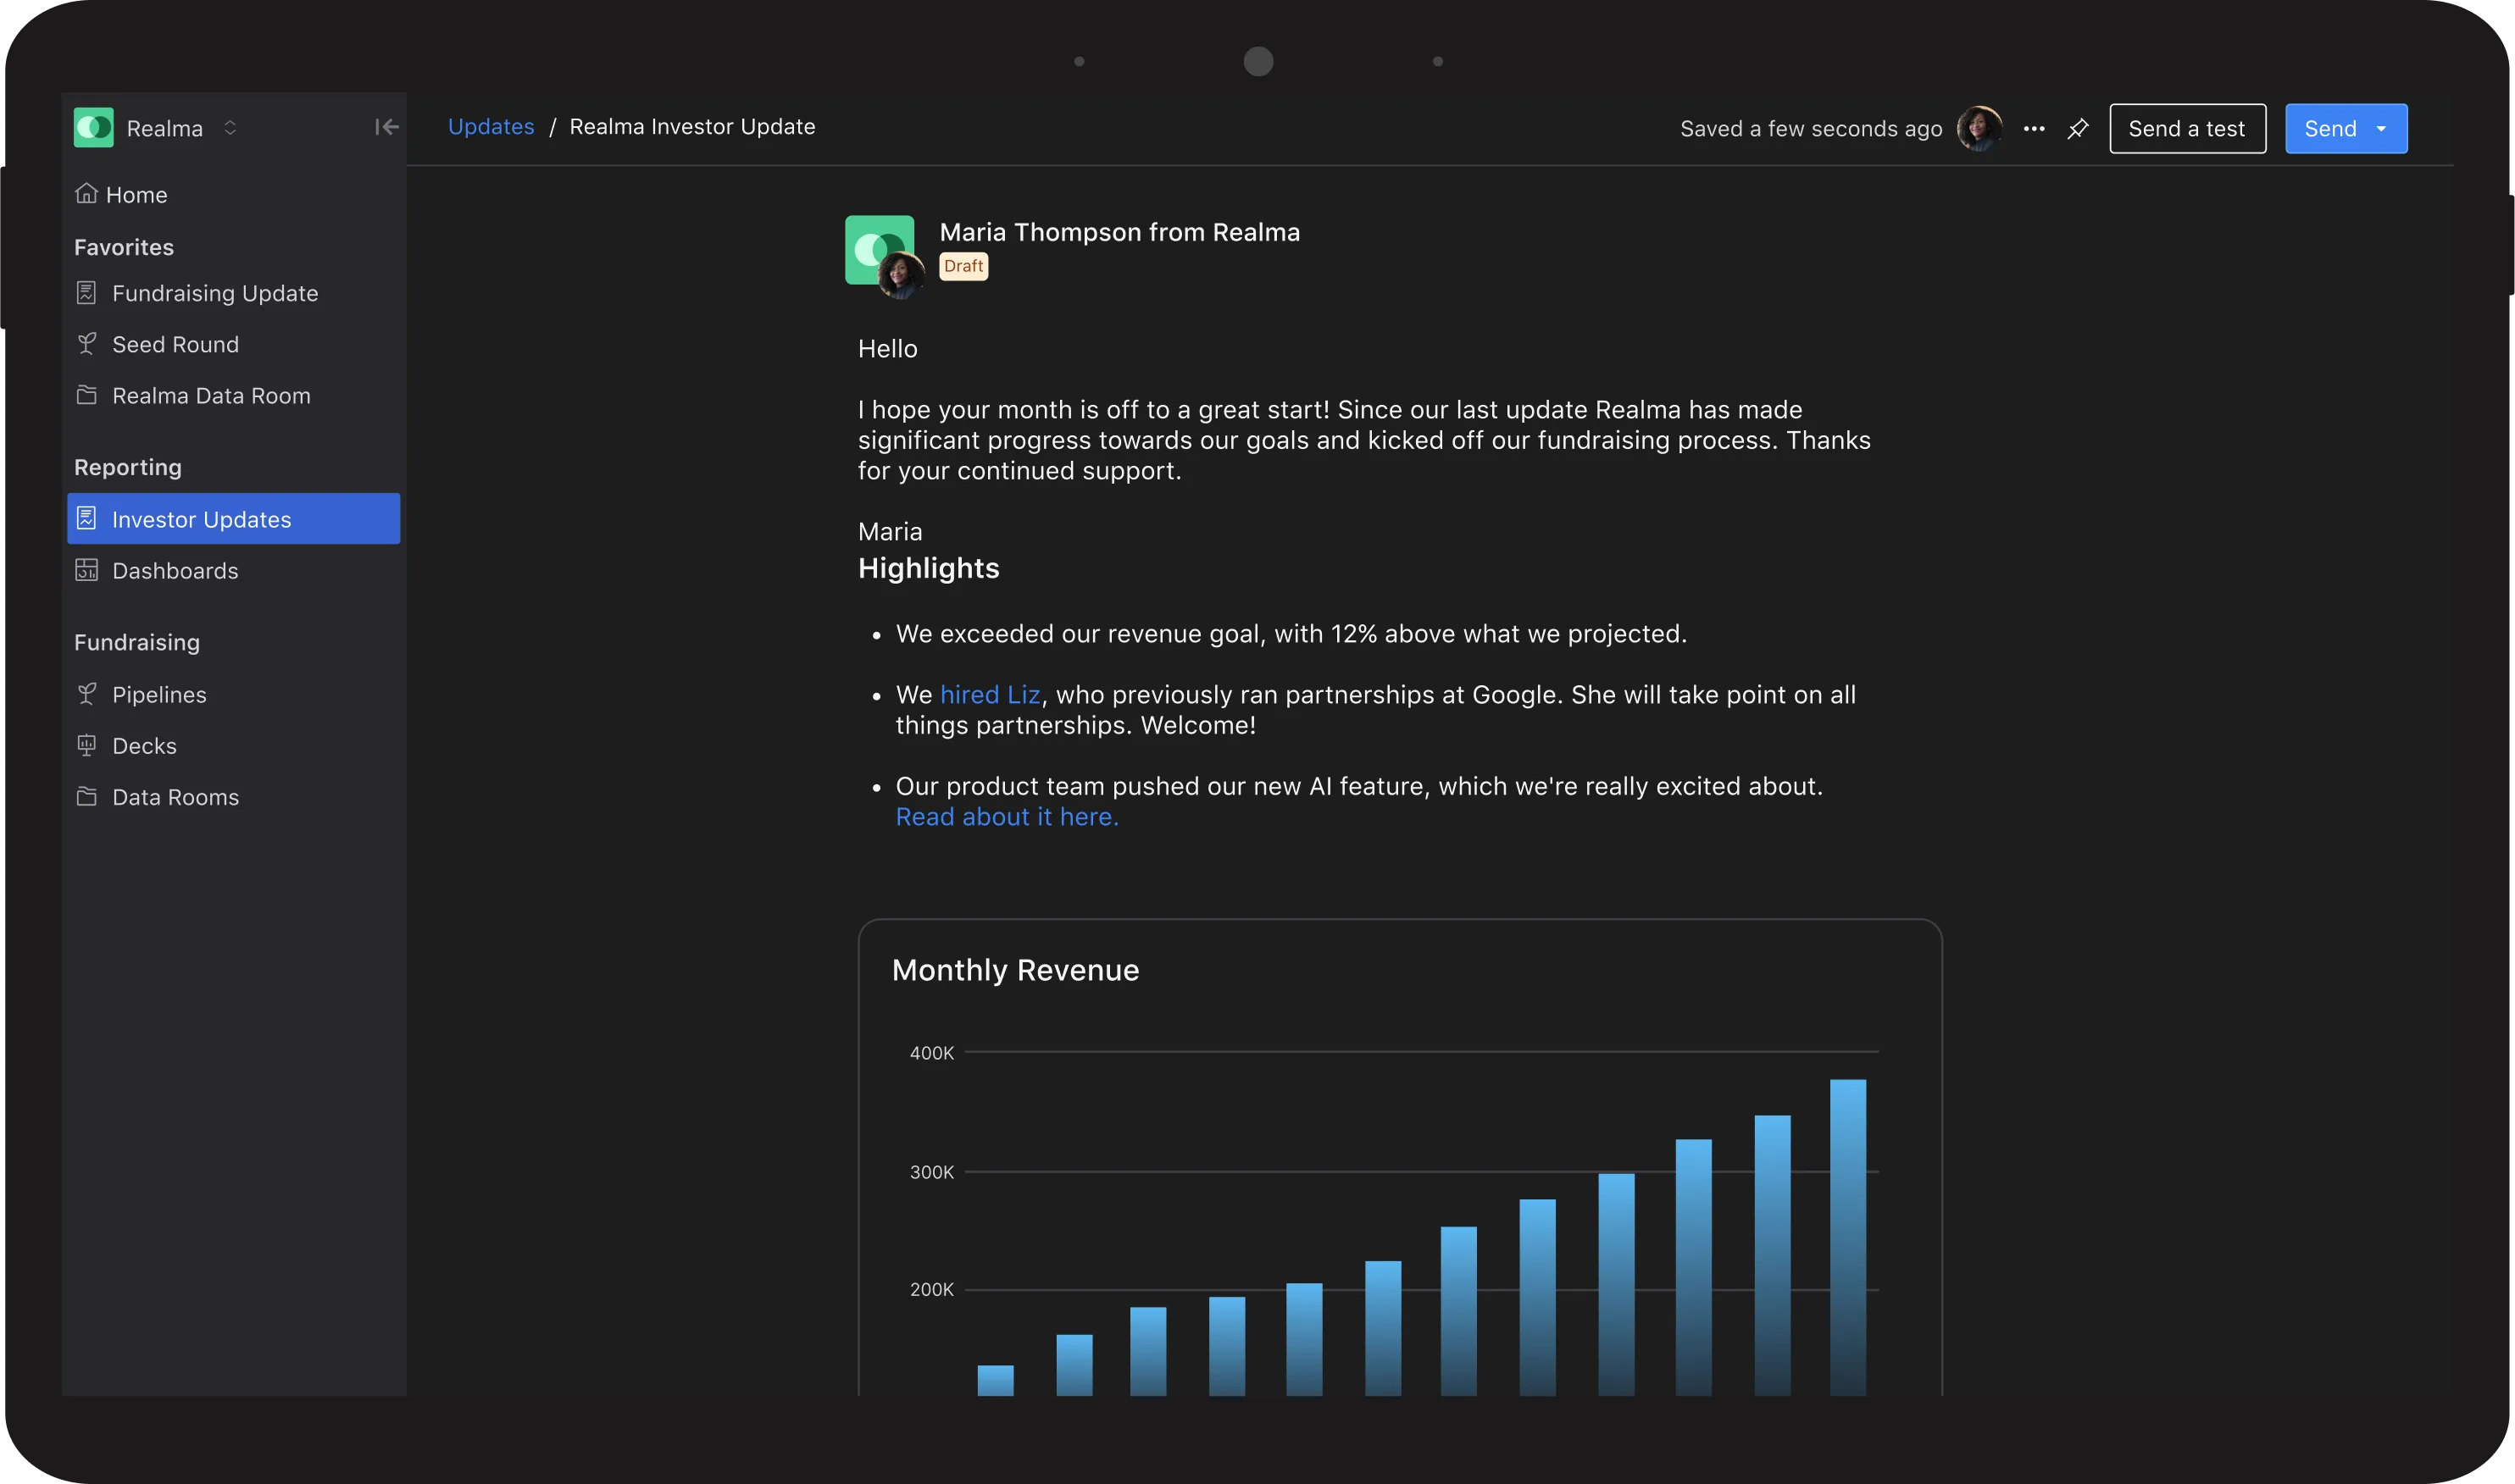Expand the Realma workspace switcher chevrons
Viewport: 2515px width, 1484px height.
pos(230,127)
